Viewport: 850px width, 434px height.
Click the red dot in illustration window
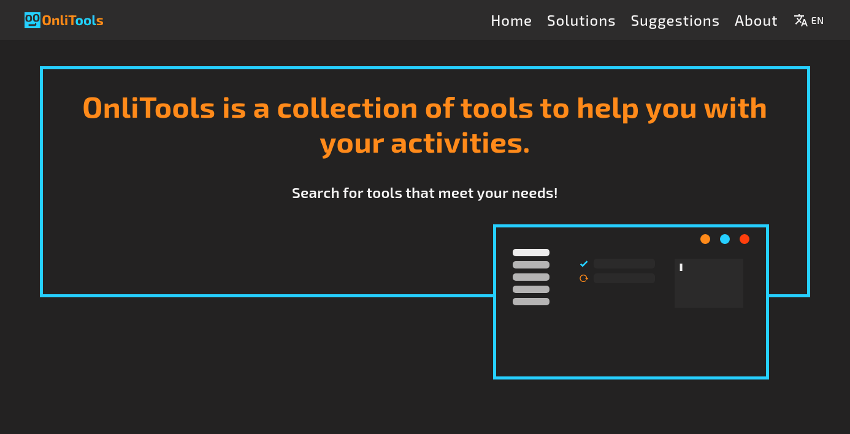pos(745,239)
